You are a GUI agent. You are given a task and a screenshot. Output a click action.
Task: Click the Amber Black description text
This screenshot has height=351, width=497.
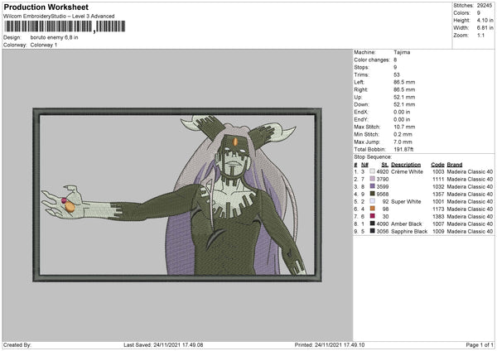[x=407, y=224]
